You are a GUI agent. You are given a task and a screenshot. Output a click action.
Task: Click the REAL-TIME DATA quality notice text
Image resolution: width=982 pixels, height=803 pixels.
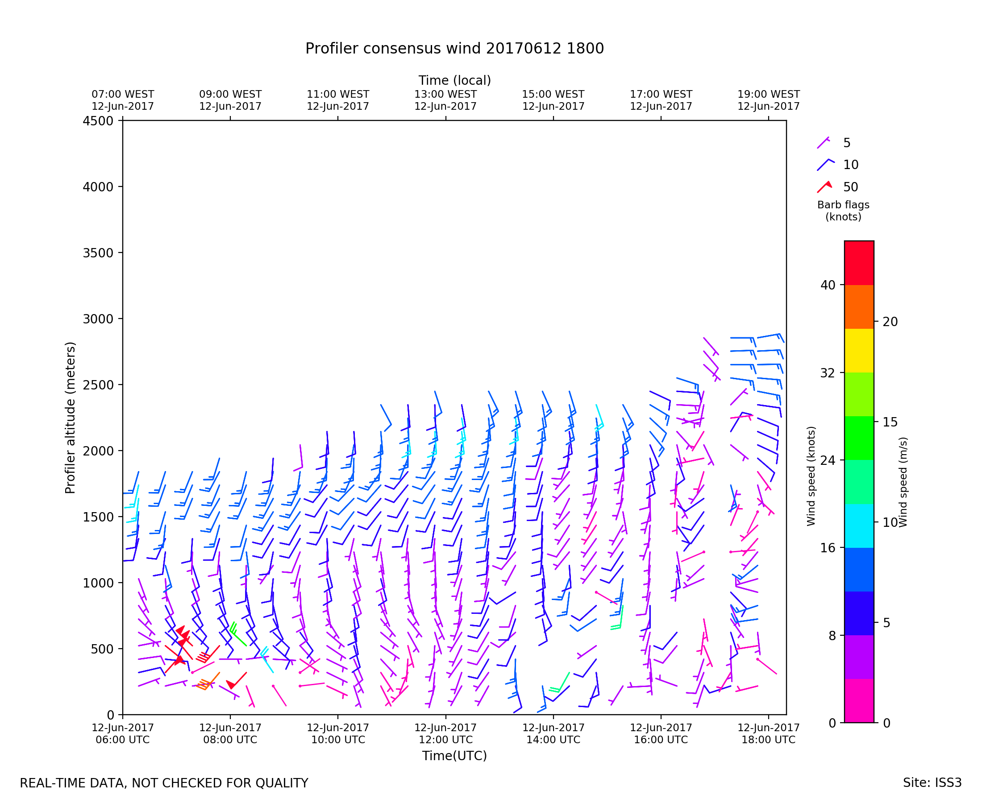click(164, 783)
